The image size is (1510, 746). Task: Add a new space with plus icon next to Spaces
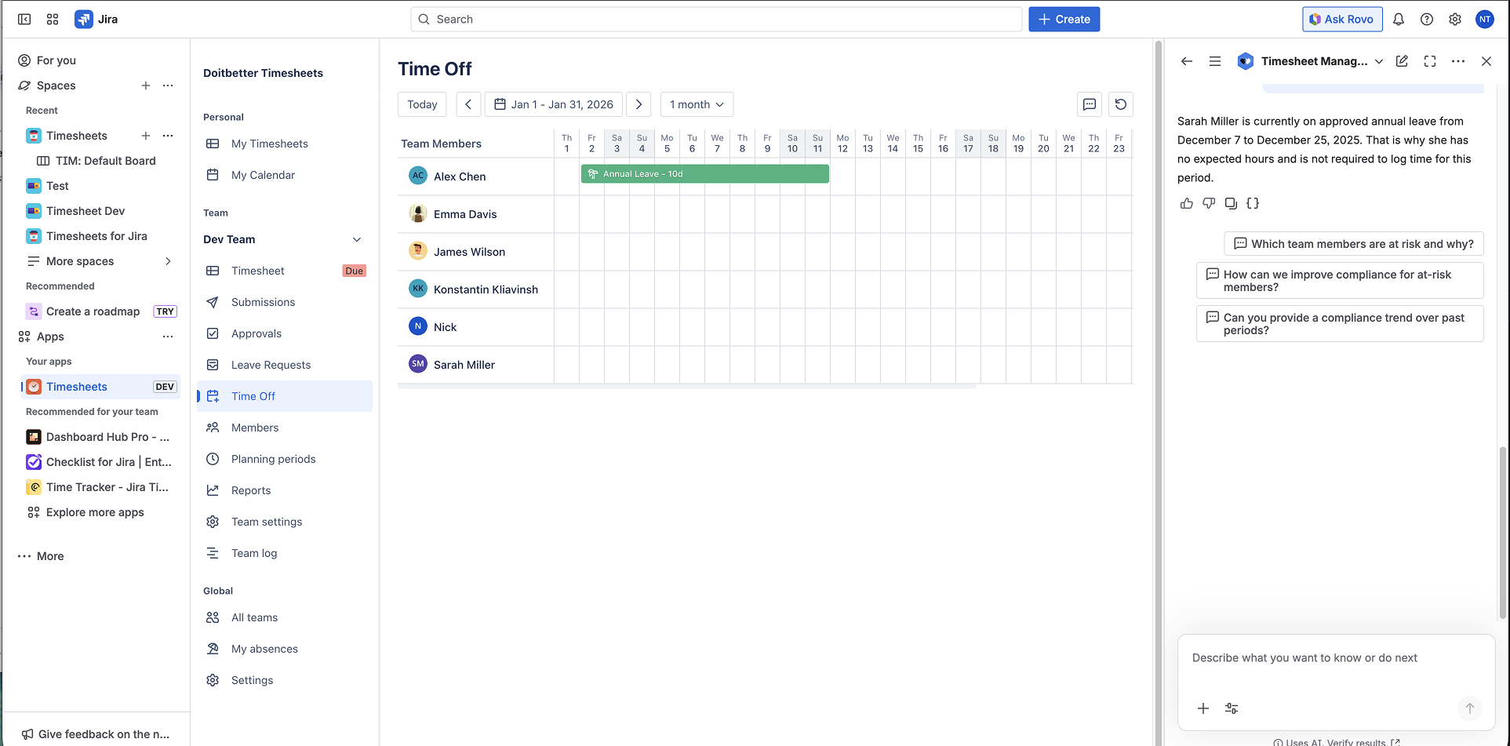point(146,86)
